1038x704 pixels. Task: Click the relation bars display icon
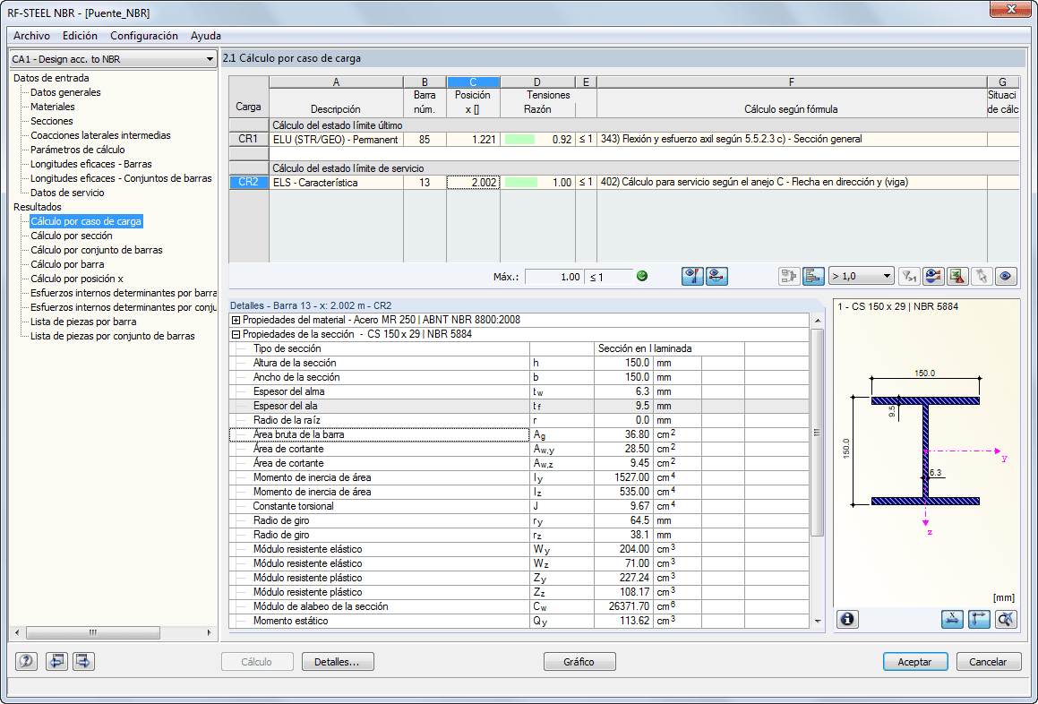(813, 276)
